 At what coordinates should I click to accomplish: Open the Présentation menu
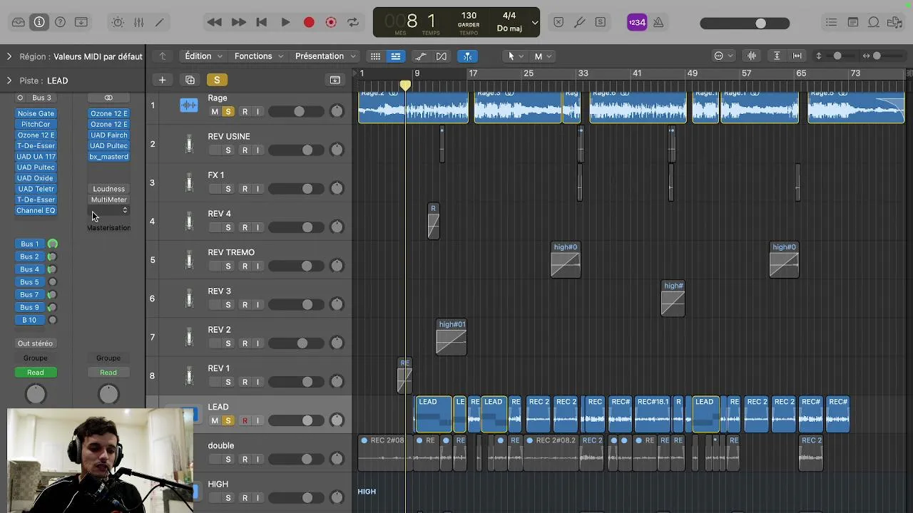click(325, 56)
